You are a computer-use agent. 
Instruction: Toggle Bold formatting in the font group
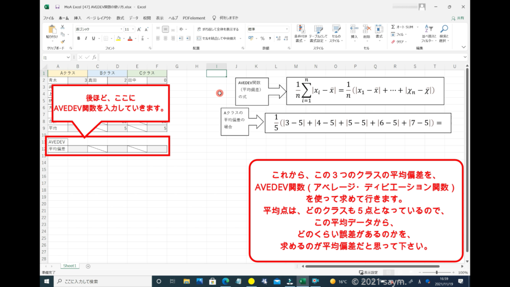78,38
